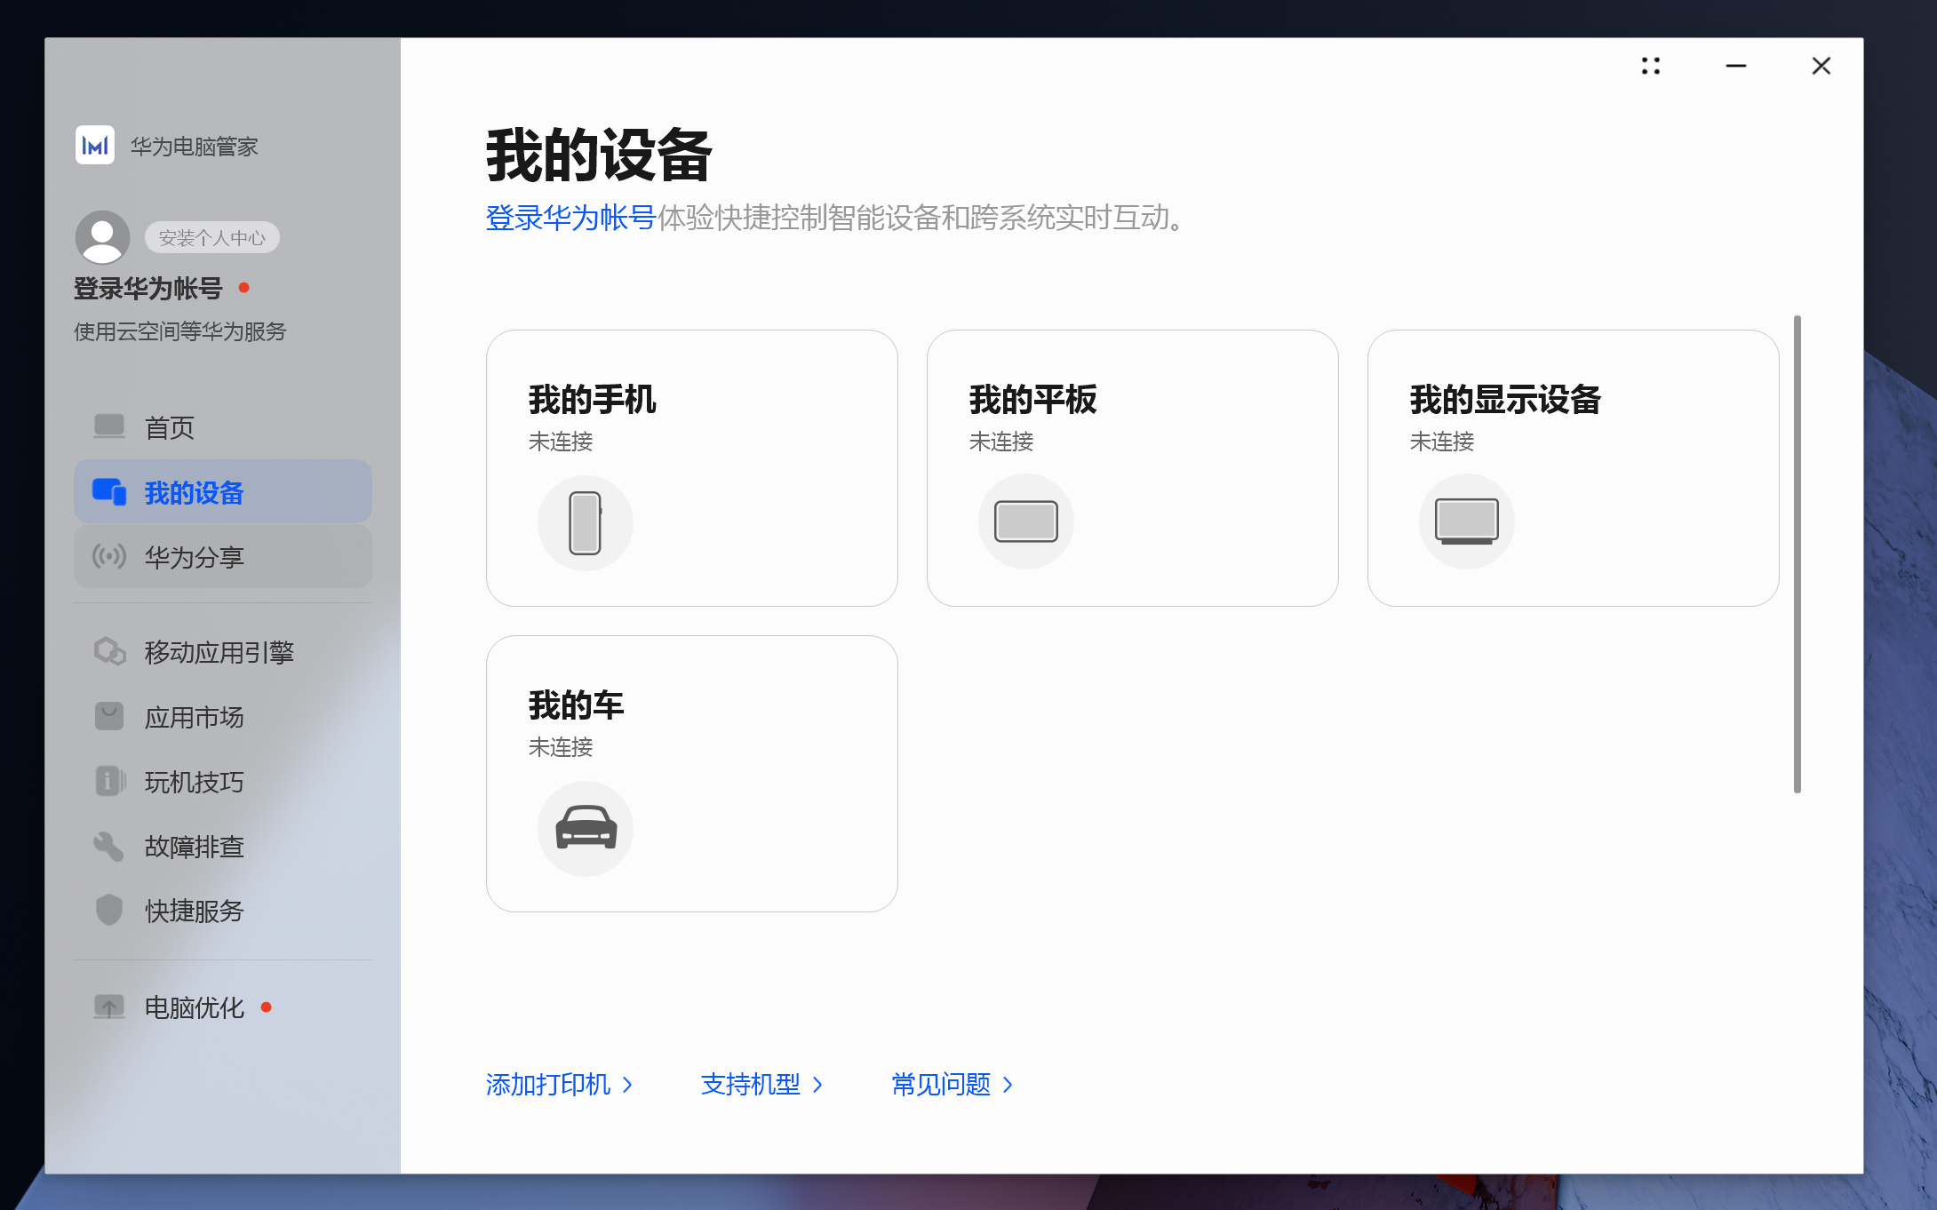Open 移动应用引擎 in sidebar

tap(223, 652)
